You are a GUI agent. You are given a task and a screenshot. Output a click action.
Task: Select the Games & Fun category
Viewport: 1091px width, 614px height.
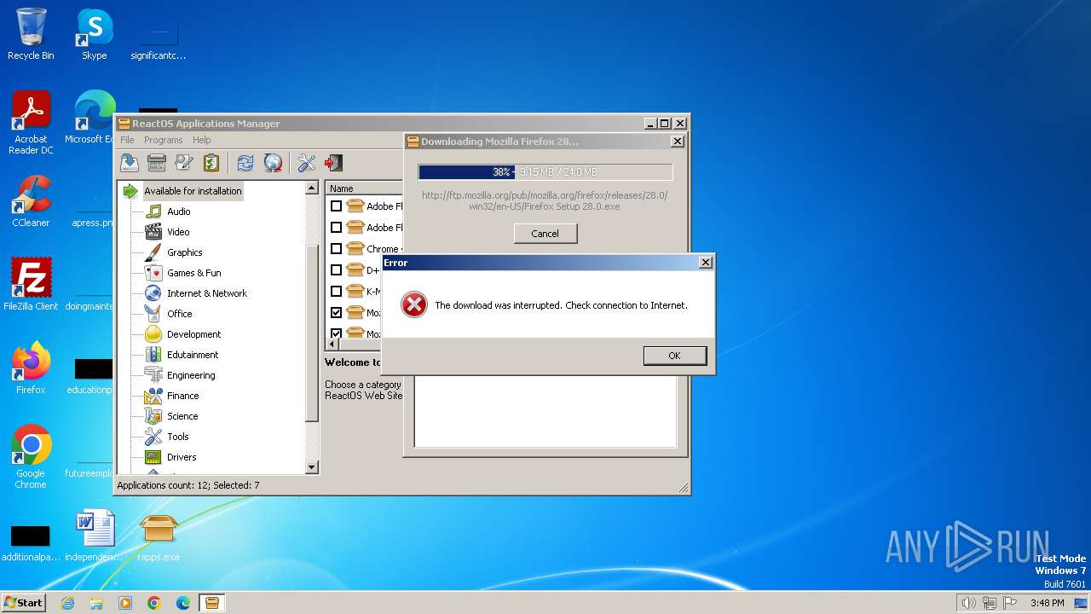(x=194, y=273)
